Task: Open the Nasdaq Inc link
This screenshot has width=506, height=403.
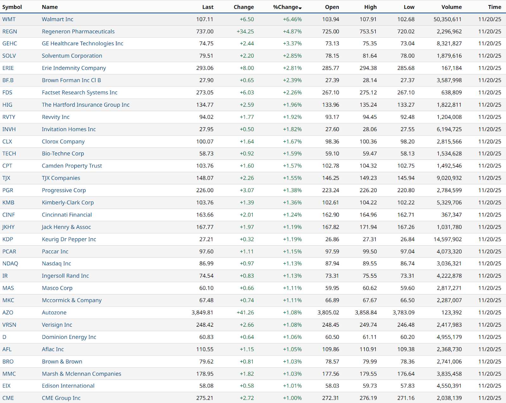Action: [57, 264]
